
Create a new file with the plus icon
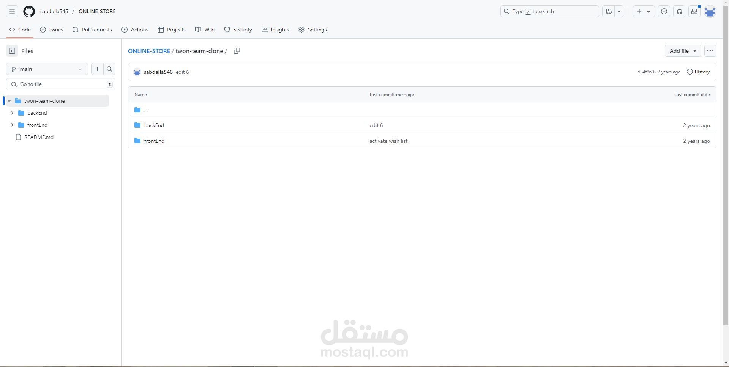97,69
